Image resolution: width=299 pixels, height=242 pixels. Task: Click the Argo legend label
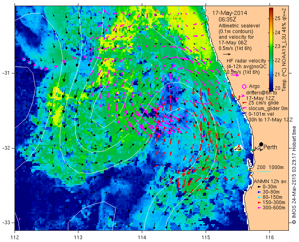(x=254, y=86)
